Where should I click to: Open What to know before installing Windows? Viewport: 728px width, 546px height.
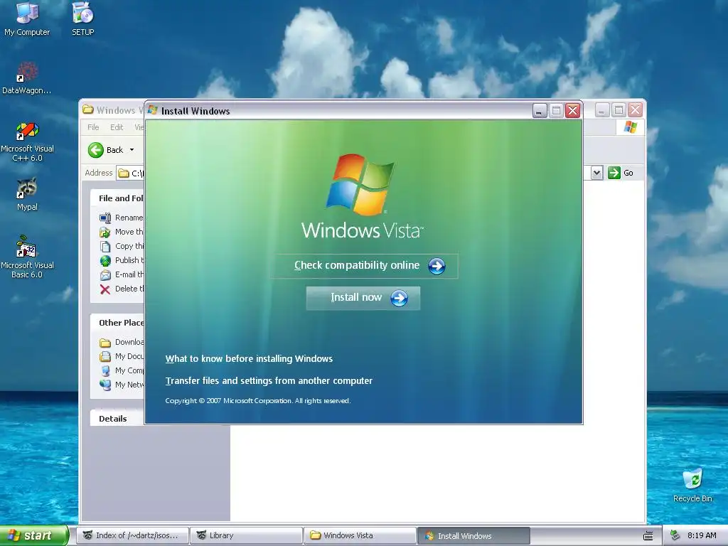pos(249,359)
